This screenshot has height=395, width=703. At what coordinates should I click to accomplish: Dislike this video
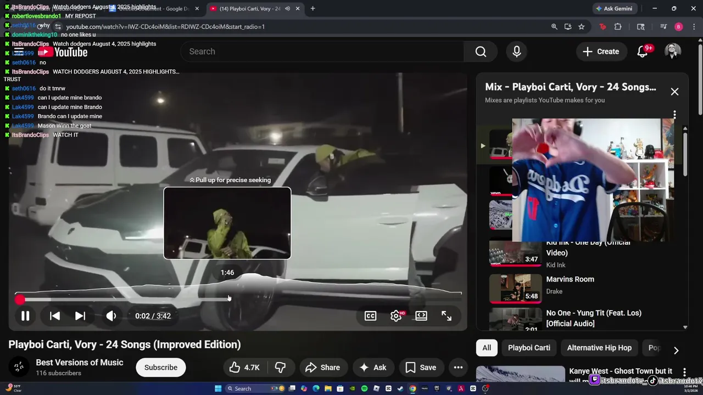tap(280, 368)
